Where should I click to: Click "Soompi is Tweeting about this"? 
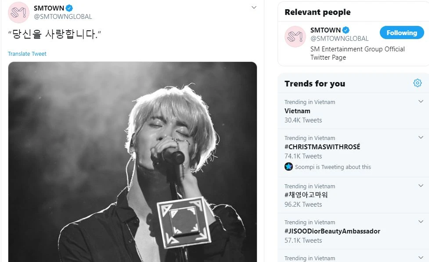[x=333, y=167]
